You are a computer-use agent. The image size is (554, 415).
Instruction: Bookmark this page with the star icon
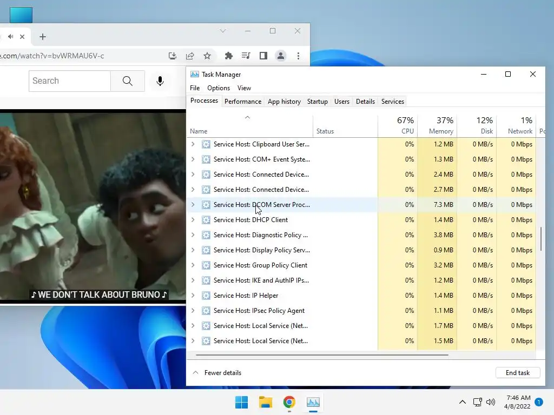coord(207,56)
